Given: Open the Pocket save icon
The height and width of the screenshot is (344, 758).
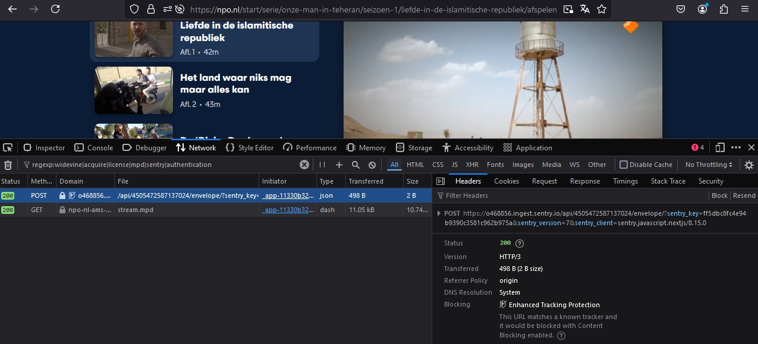Looking at the screenshot, I should [x=681, y=9].
